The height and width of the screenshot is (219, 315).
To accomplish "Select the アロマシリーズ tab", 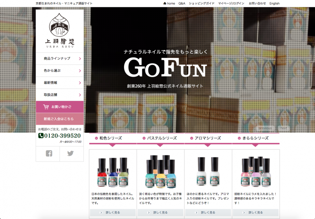I will [x=208, y=138].
